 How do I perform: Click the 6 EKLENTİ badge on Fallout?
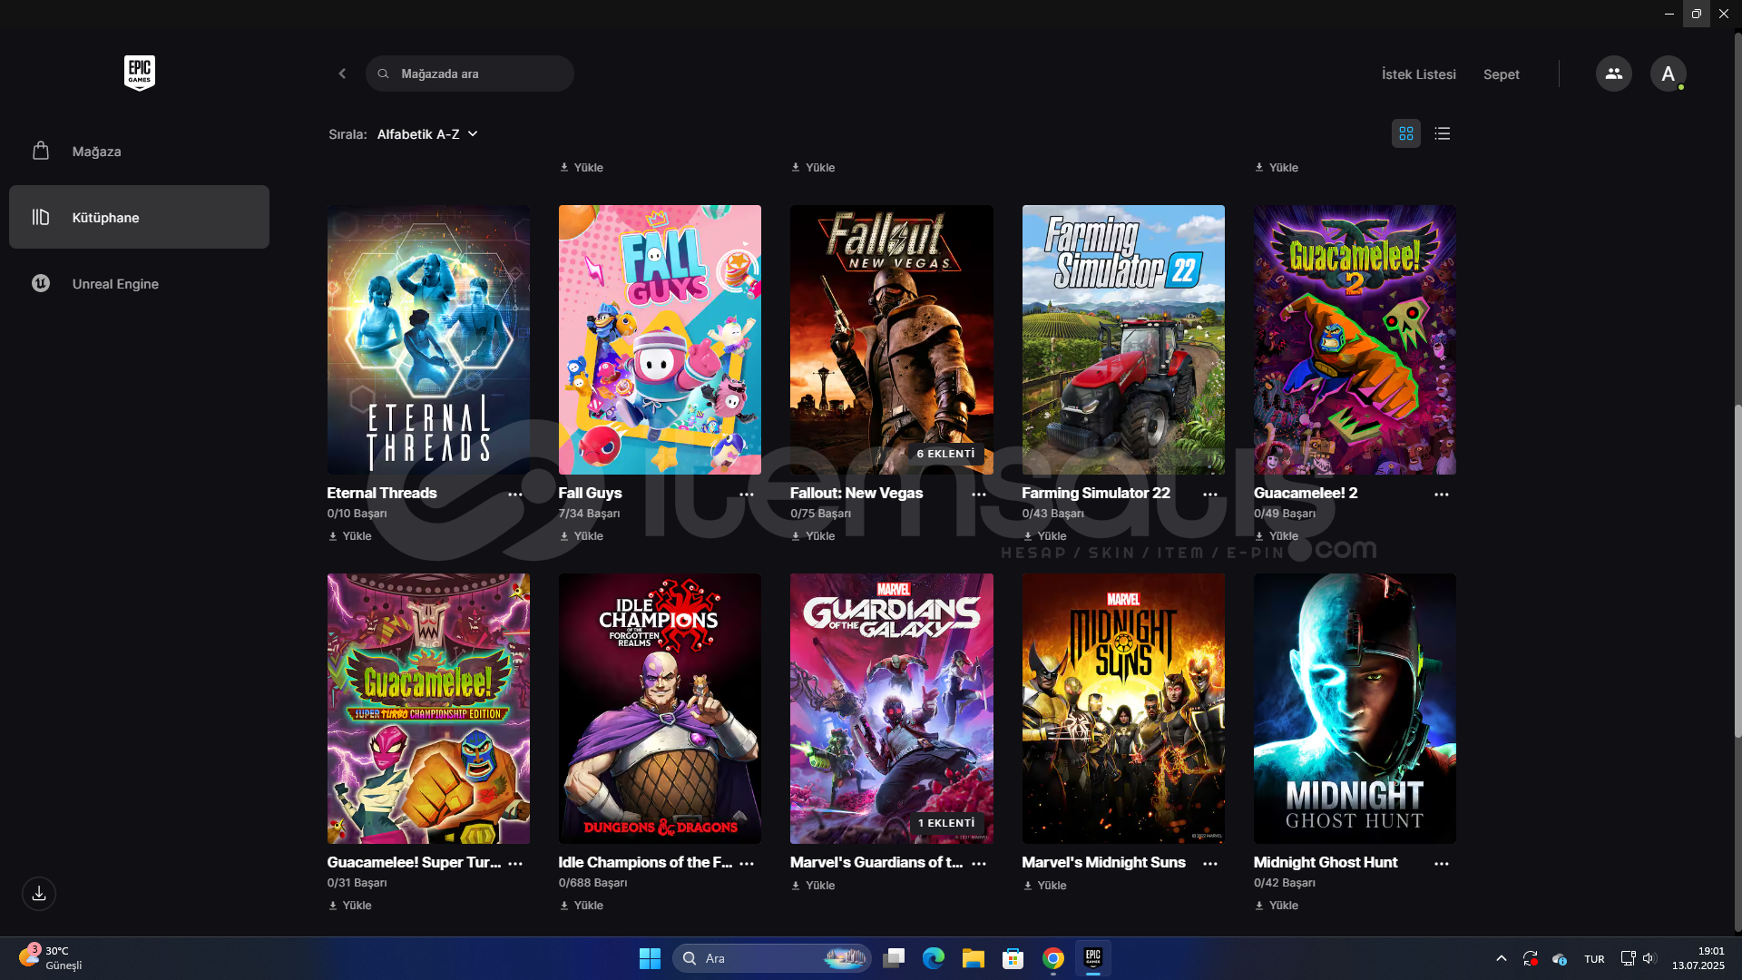pos(945,454)
